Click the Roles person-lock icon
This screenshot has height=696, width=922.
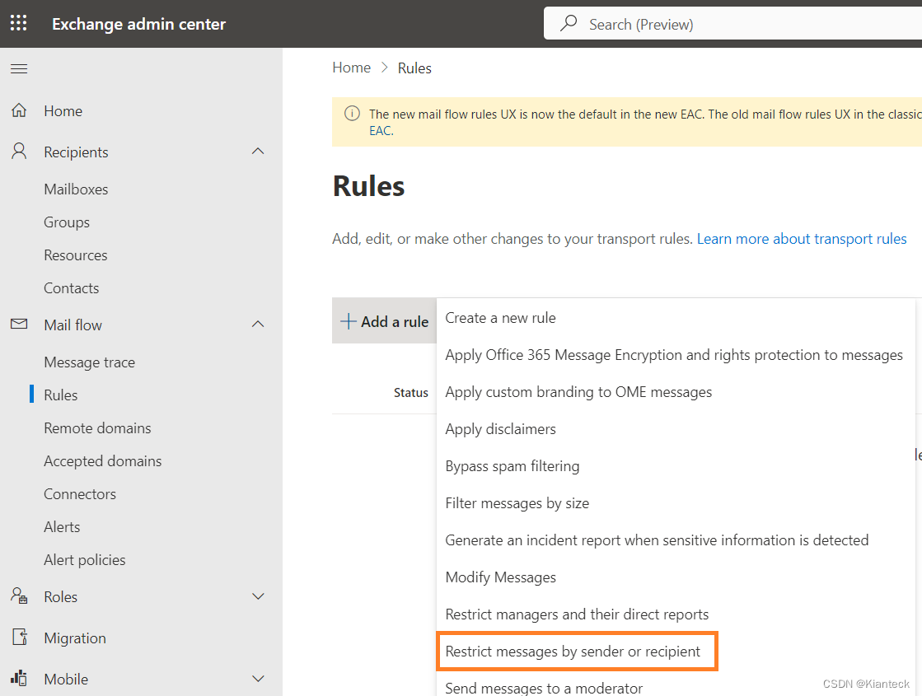[x=19, y=596]
